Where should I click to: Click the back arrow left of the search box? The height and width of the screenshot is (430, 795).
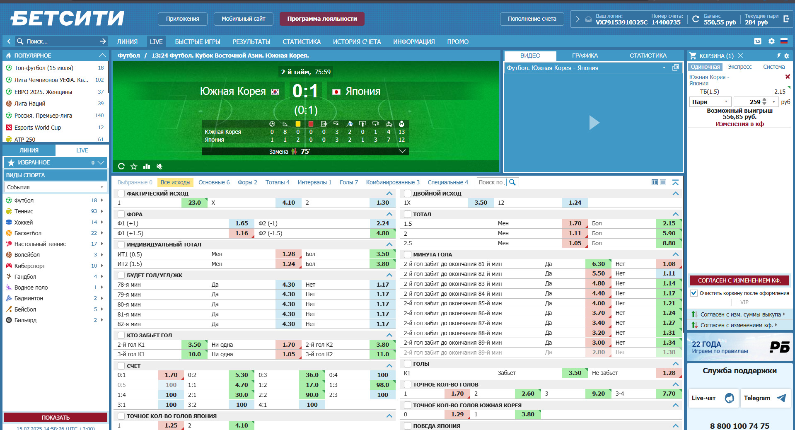tap(9, 41)
